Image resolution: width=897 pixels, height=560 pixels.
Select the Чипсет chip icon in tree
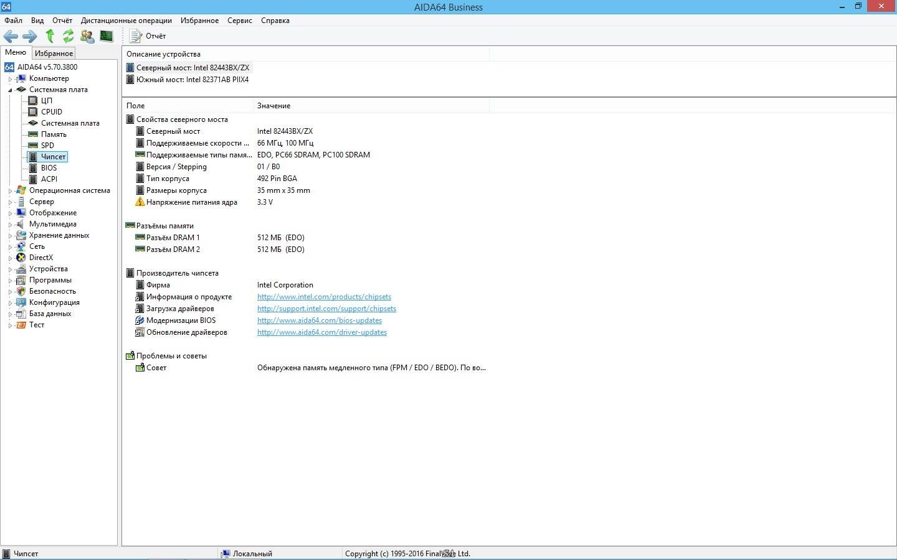pyautogui.click(x=33, y=157)
